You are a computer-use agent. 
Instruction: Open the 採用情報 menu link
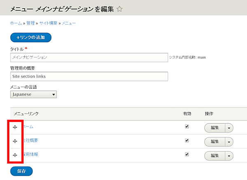(x=30, y=155)
